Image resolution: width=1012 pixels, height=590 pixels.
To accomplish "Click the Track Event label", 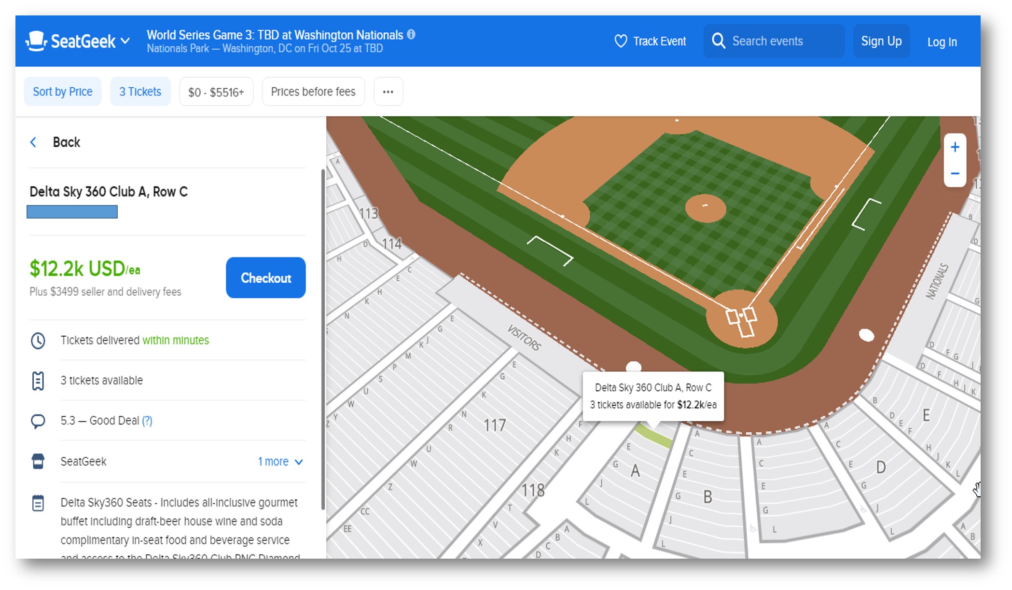I will click(x=659, y=41).
